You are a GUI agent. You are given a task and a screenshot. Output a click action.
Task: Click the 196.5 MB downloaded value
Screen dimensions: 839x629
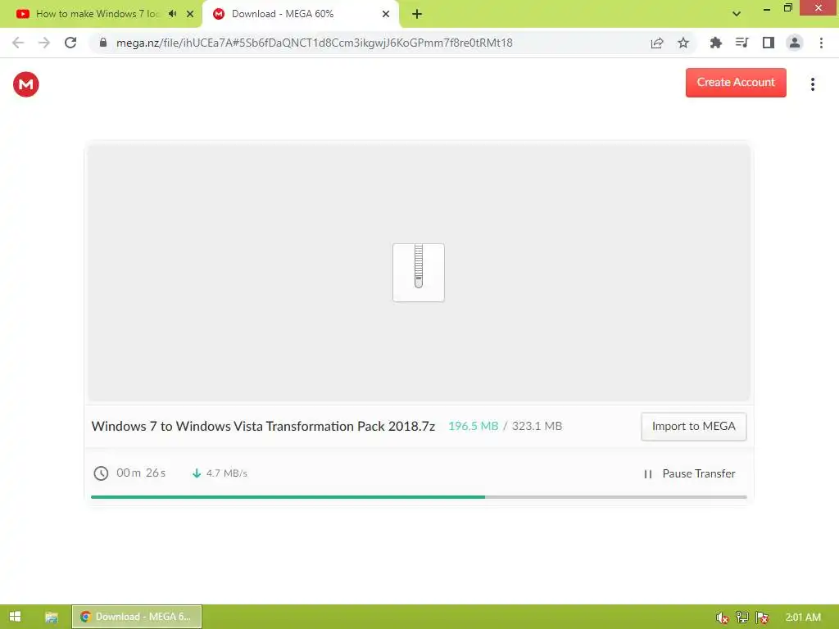tap(473, 426)
